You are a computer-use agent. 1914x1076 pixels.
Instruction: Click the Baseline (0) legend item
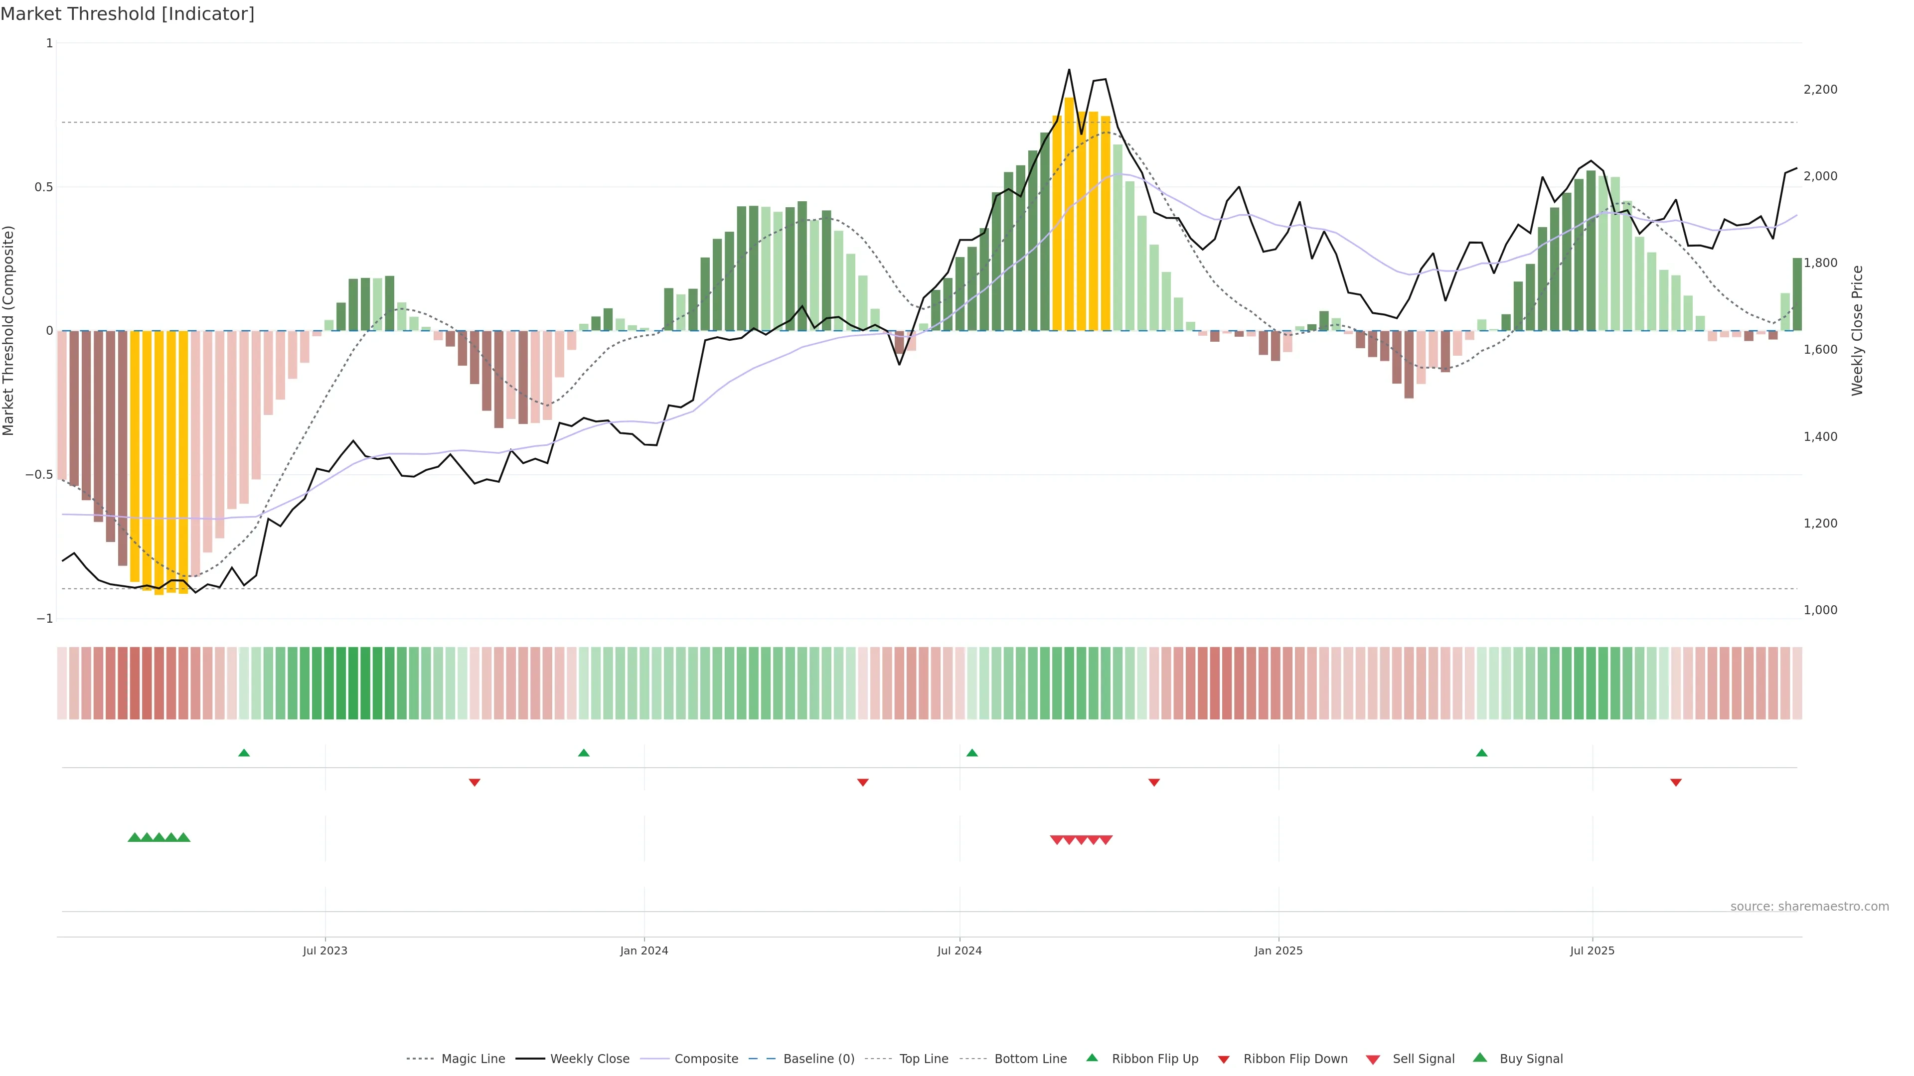[x=818, y=1059]
